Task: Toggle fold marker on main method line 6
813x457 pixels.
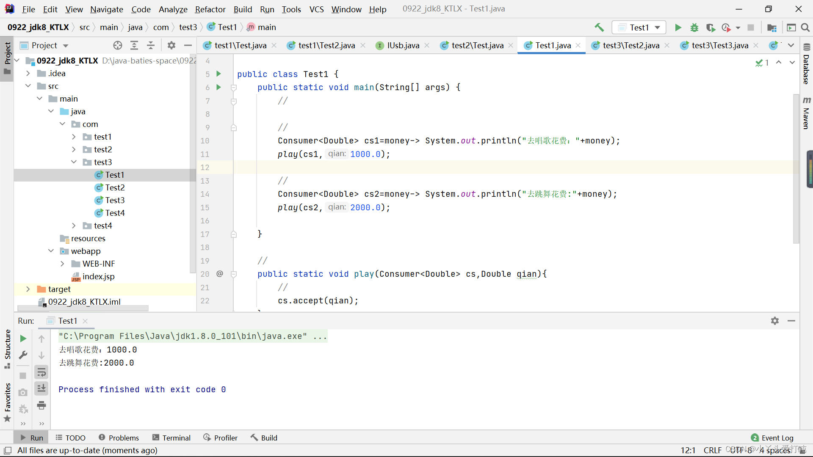Action: coord(233,88)
